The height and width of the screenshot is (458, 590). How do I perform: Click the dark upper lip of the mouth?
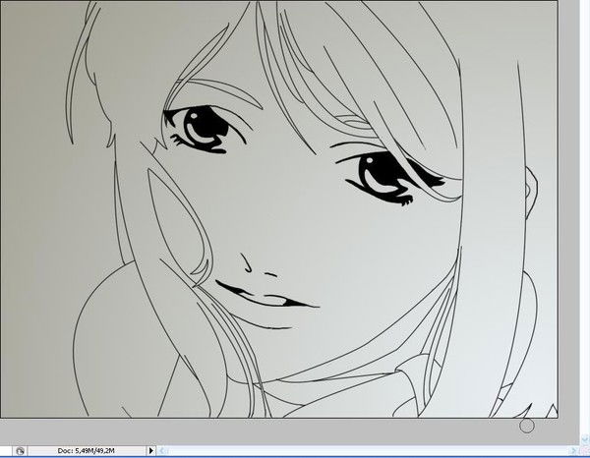click(x=241, y=290)
